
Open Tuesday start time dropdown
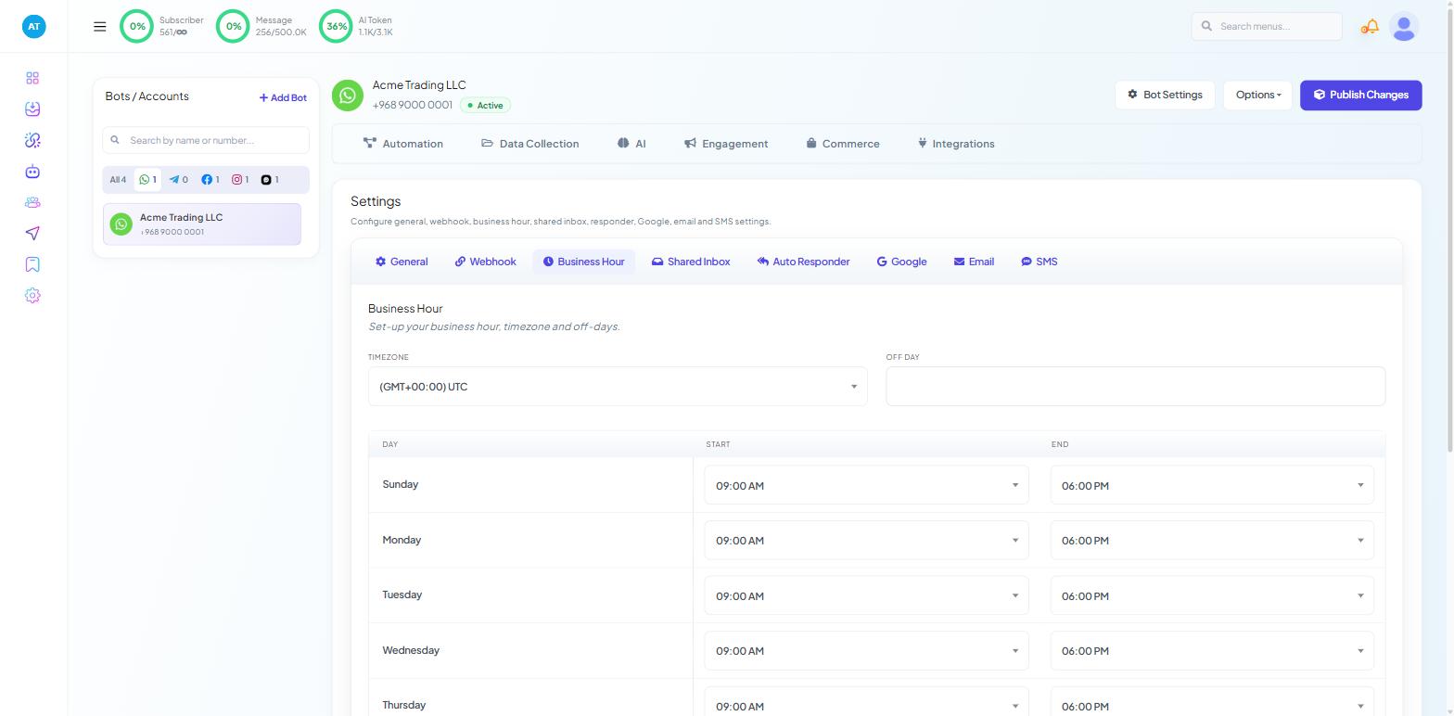(866, 595)
